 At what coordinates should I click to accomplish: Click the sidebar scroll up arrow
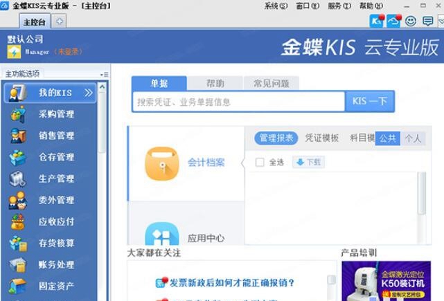pos(102,86)
